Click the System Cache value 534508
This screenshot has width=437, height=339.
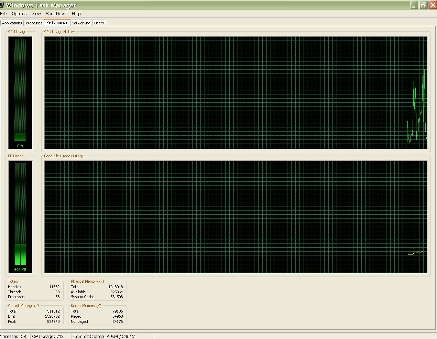[x=117, y=297]
